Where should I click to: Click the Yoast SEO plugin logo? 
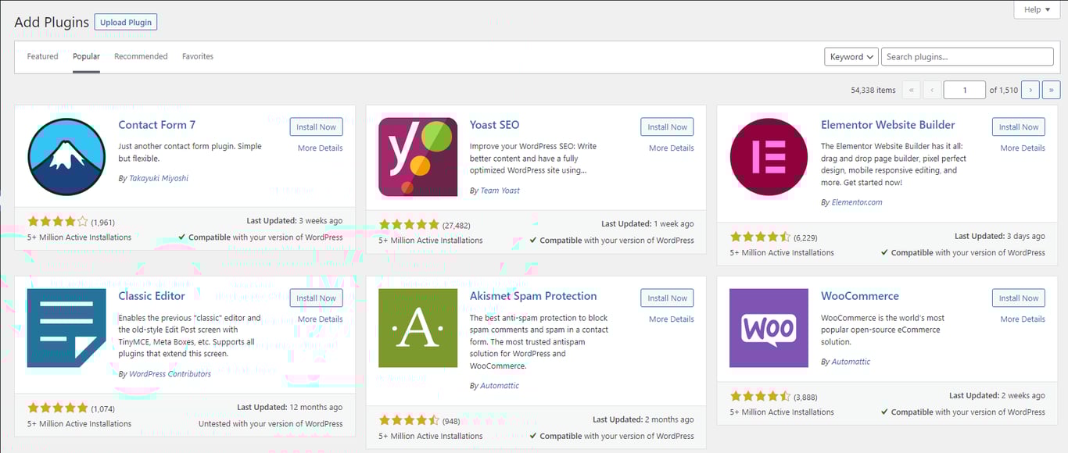pyautogui.click(x=418, y=156)
